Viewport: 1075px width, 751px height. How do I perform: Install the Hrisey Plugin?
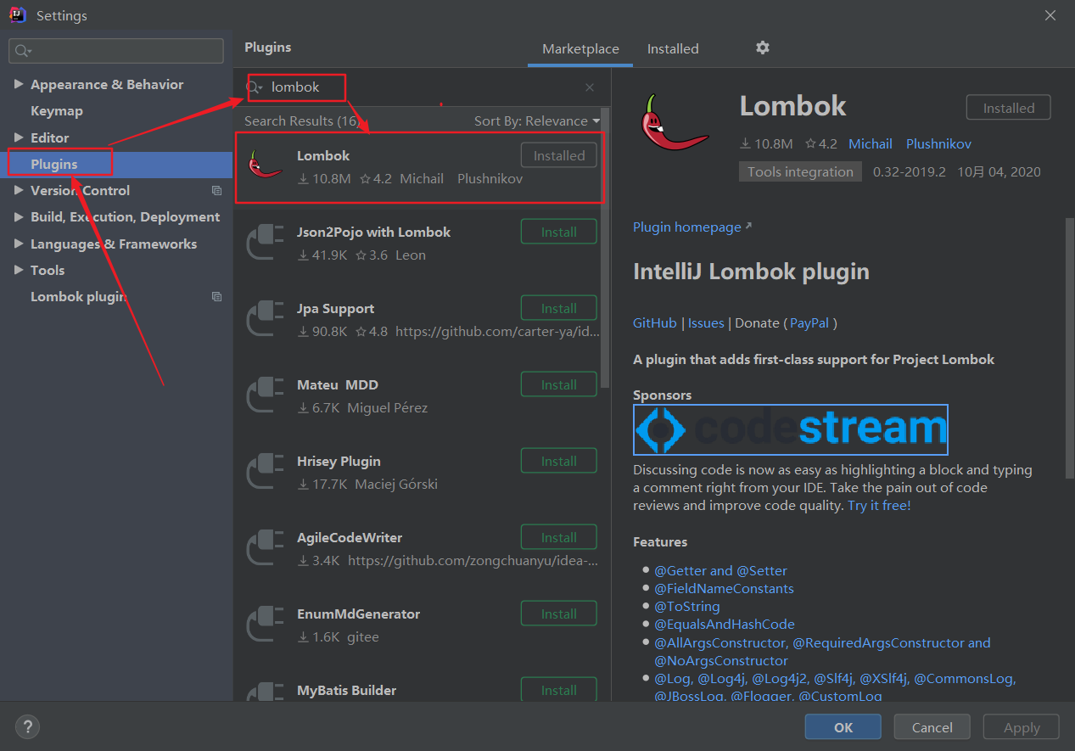[558, 461]
